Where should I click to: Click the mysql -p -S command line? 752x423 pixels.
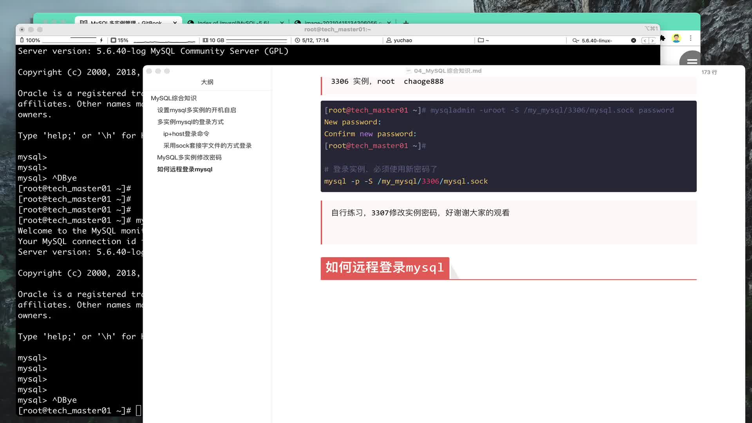click(406, 181)
